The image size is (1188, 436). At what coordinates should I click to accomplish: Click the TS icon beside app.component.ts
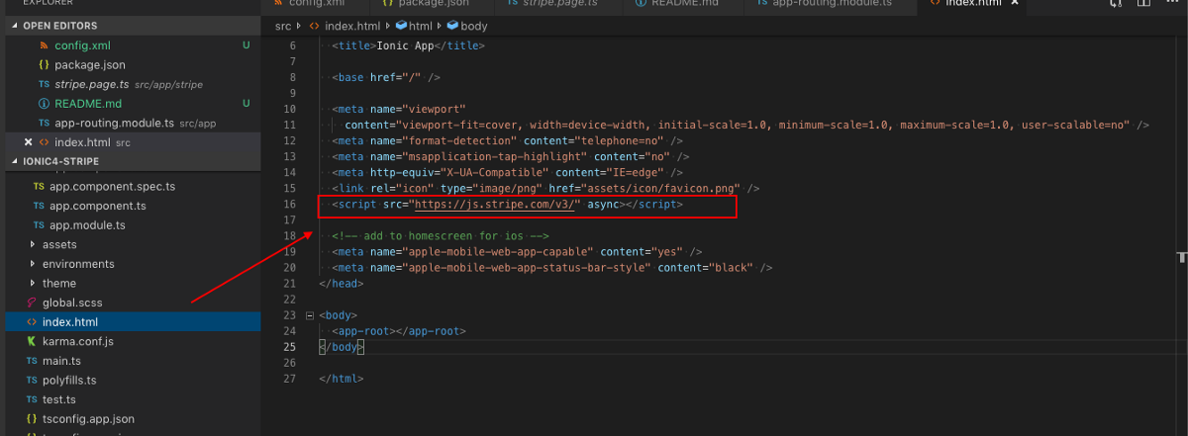coord(39,206)
